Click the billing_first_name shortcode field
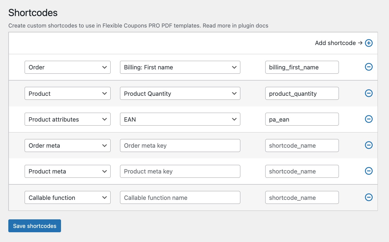This screenshot has width=389, height=242. tap(302, 67)
